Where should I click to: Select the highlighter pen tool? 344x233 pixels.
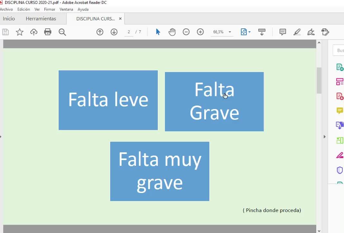(x=297, y=32)
